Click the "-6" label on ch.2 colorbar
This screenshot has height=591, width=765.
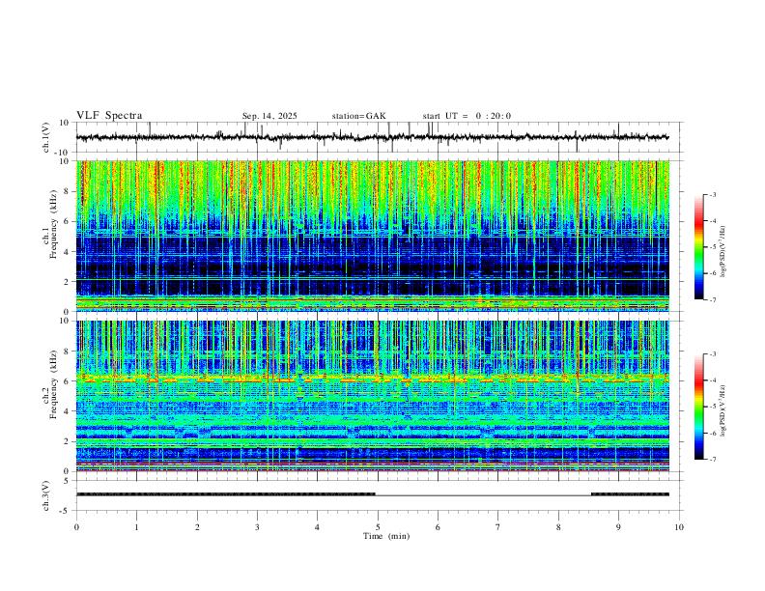coord(712,433)
